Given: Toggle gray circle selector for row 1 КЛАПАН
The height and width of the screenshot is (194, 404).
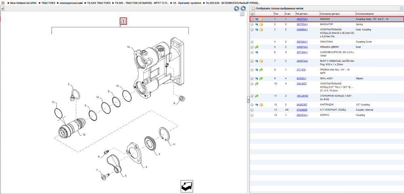Looking at the screenshot, I should (252, 19).
